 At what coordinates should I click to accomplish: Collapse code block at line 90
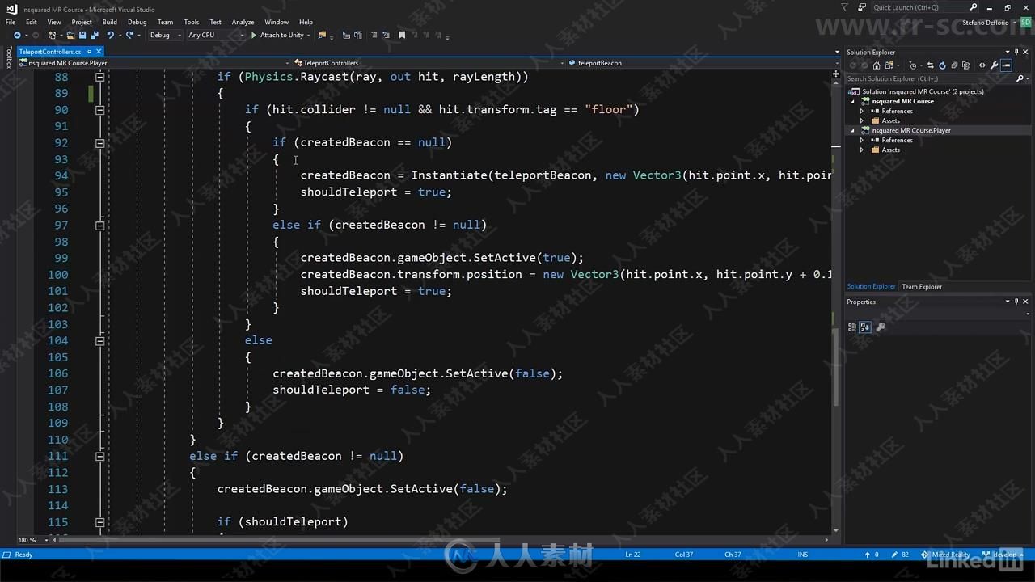click(100, 110)
